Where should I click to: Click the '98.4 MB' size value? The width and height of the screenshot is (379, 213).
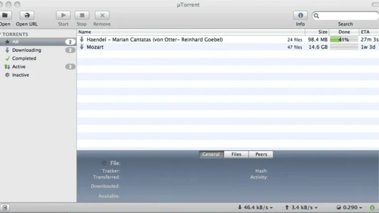pyautogui.click(x=318, y=39)
